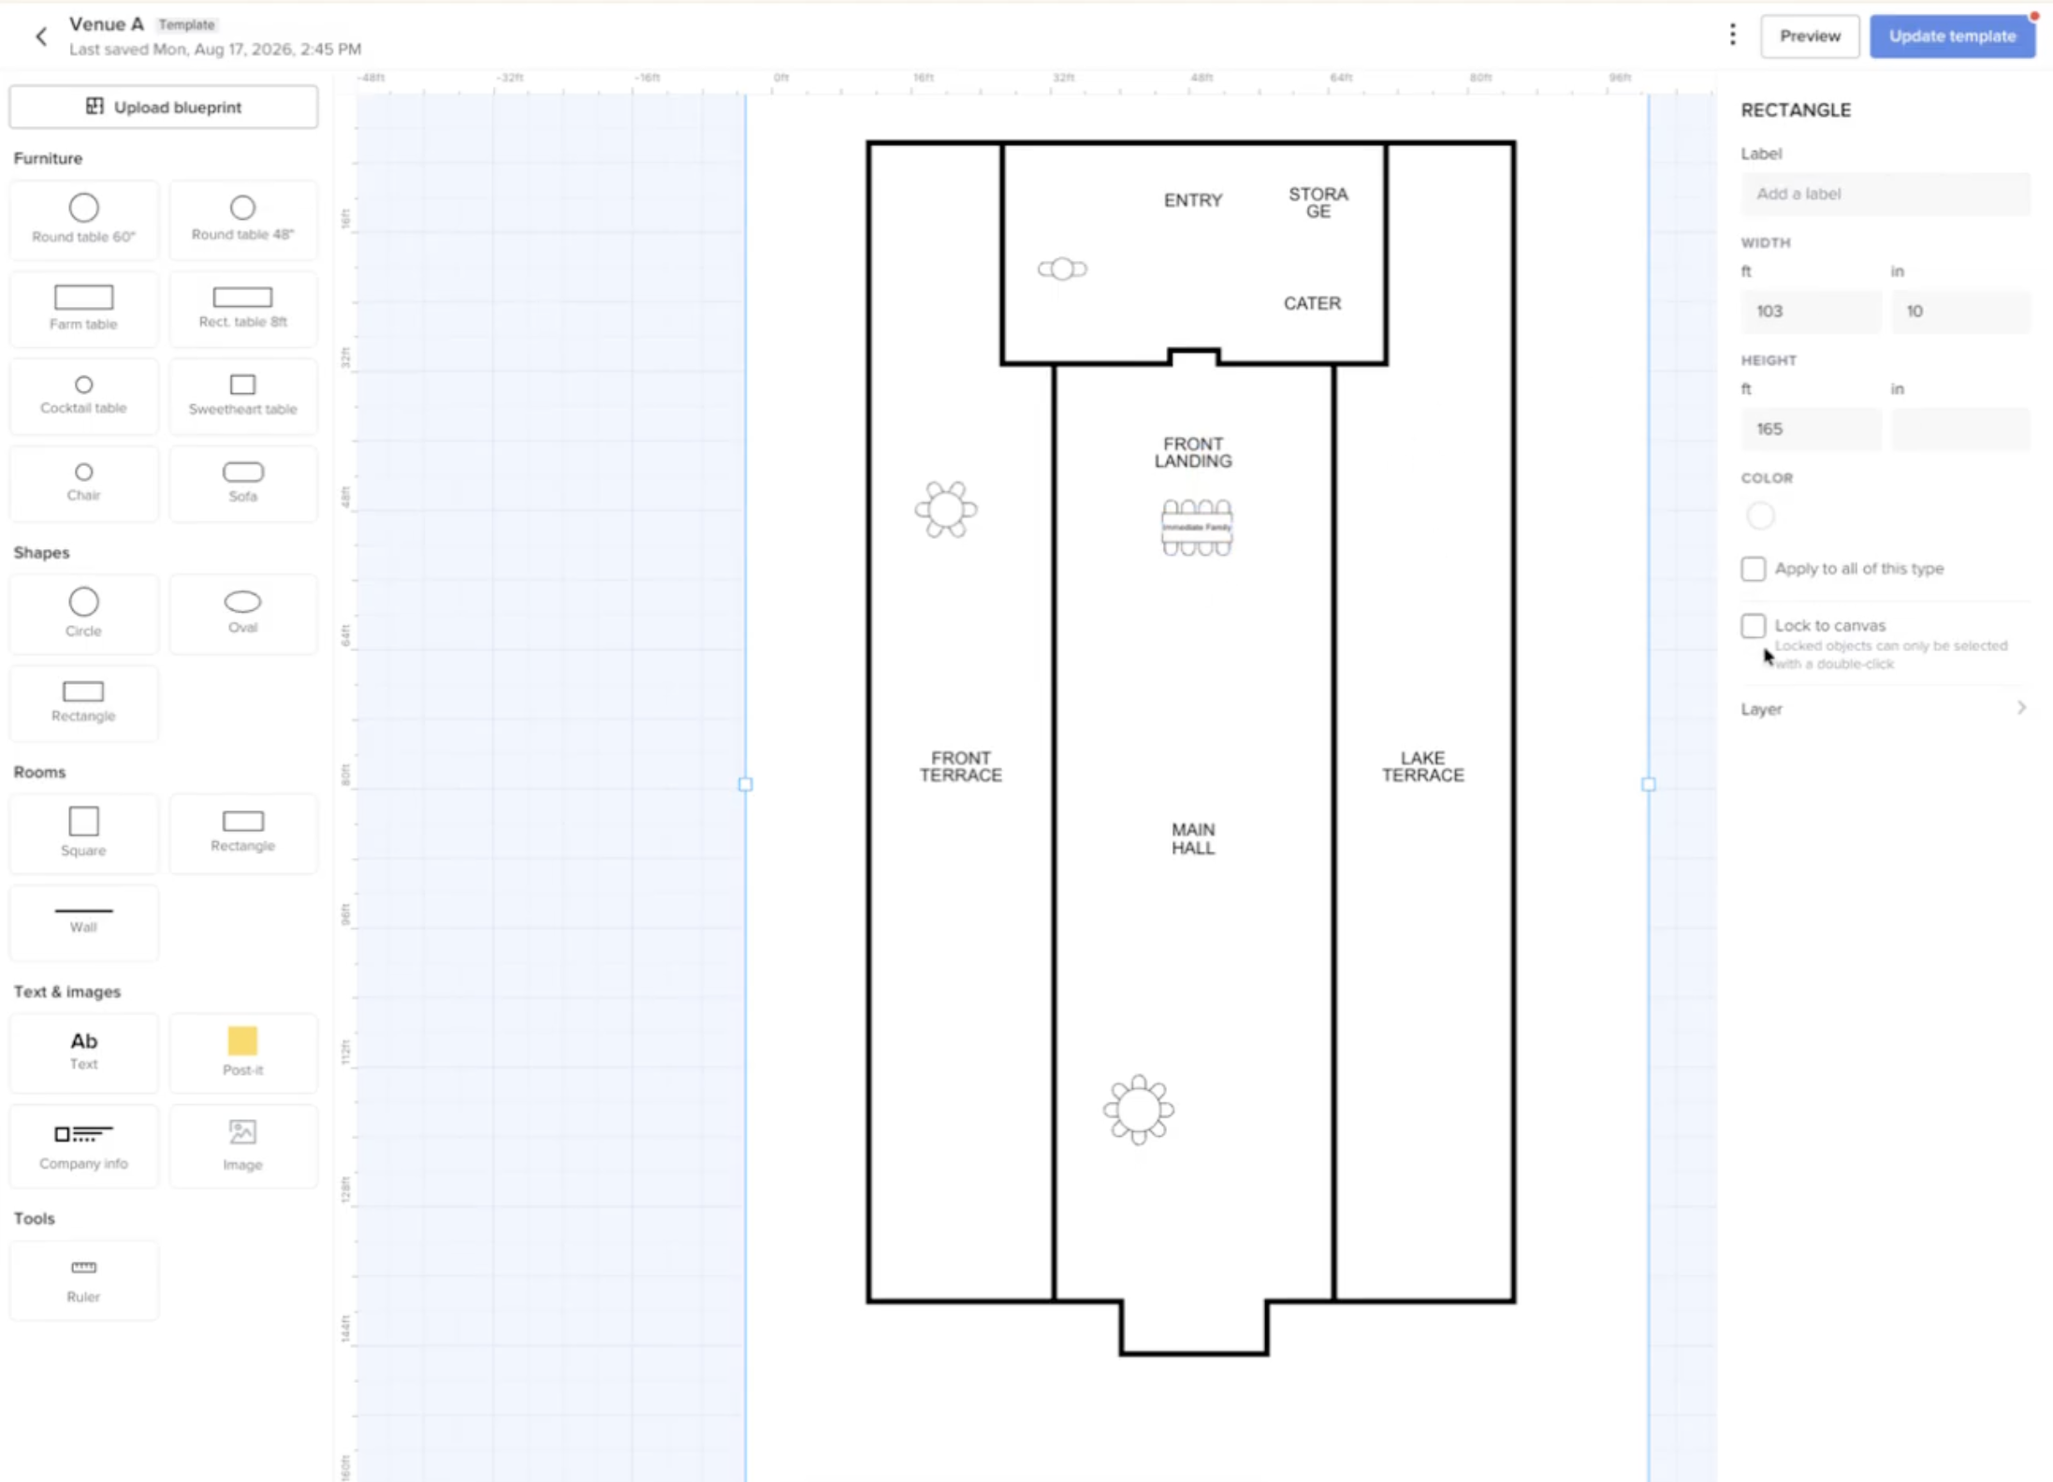Select the round table on Front Terrace
Viewport: 2053px width, 1482px height.
[946, 509]
